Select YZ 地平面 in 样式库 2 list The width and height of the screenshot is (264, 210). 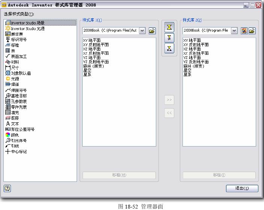pyautogui.click(x=192, y=57)
